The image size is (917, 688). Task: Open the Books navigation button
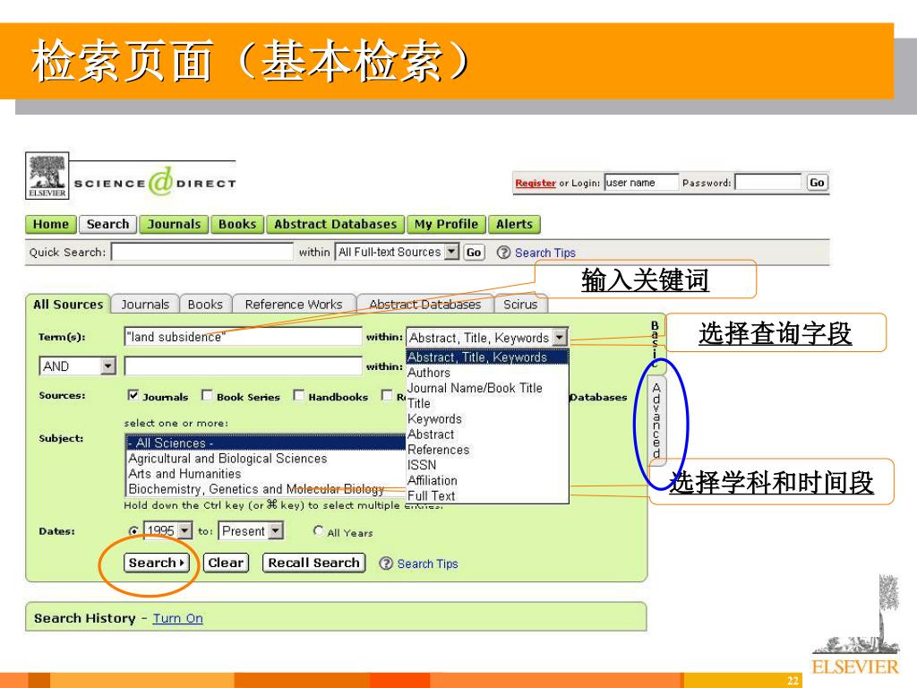236,224
